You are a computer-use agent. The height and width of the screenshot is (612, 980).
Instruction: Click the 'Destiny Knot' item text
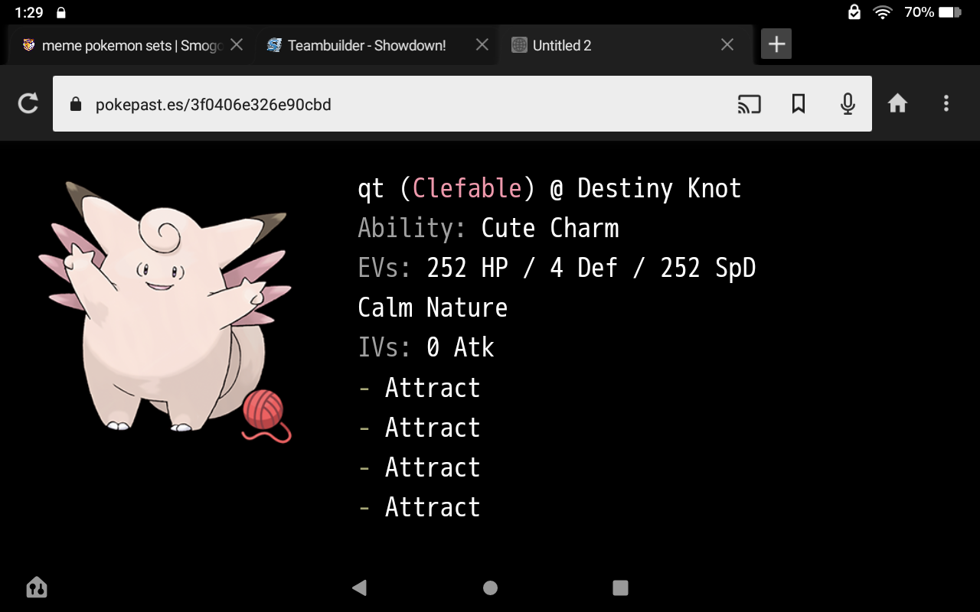pos(659,188)
